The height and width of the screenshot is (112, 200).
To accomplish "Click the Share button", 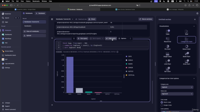I will tap(92, 19).
